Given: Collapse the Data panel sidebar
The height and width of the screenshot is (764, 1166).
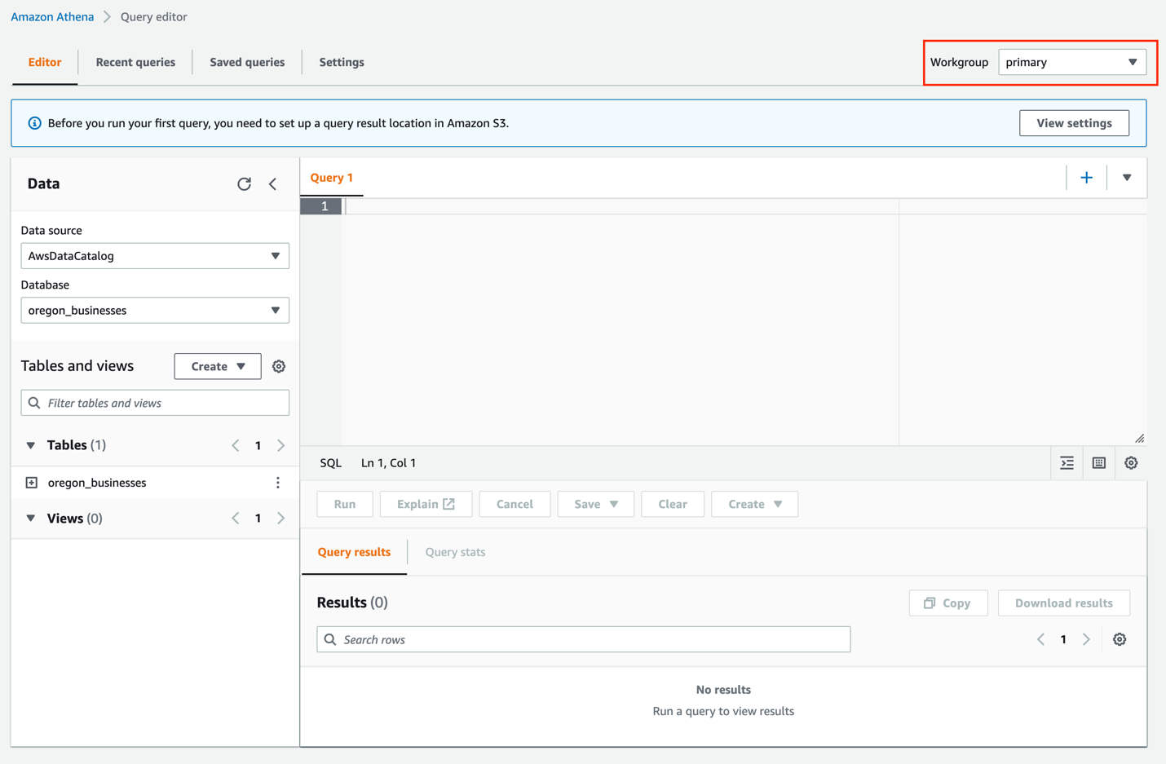Looking at the screenshot, I should (272, 184).
